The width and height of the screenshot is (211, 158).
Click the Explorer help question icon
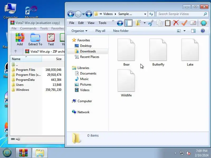click(203, 31)
